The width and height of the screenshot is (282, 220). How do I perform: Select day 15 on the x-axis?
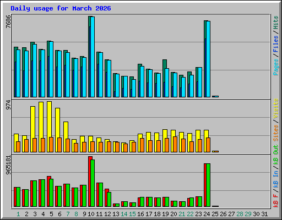point(132,214)
